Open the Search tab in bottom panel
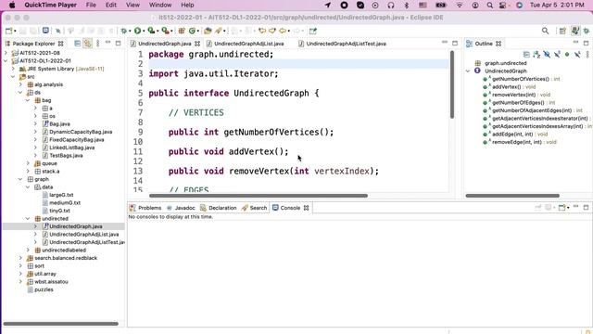This screenshot has height=334, width=593. [254, 208]
